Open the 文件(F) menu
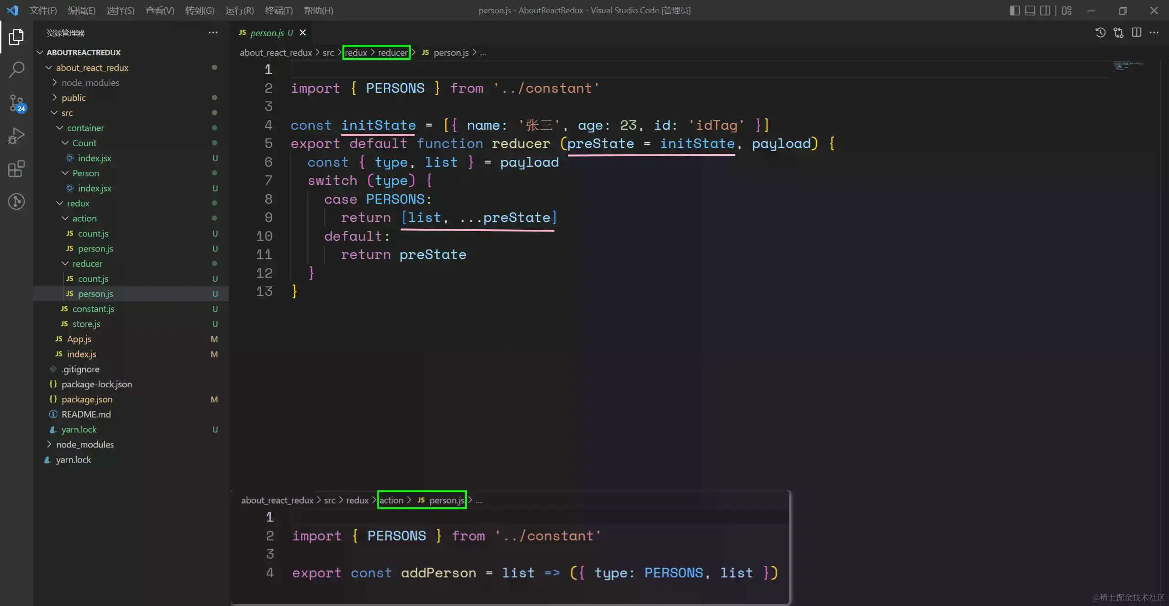This screenshot has width=1169, height=606. point(43,10)
